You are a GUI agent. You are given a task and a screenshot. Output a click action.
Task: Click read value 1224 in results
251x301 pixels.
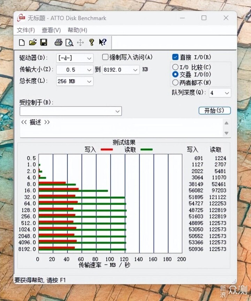pyautogui.click(x=220, y=158)
